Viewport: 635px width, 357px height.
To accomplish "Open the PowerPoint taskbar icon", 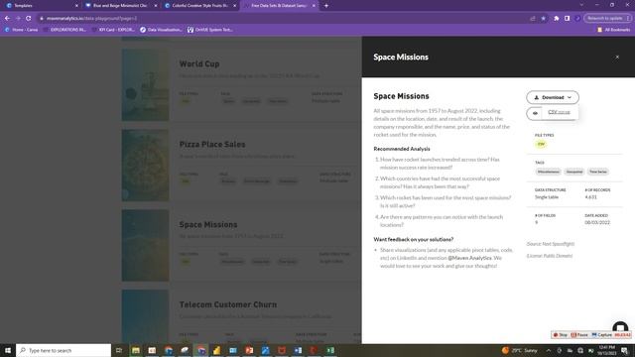I will tap(249, 350).
